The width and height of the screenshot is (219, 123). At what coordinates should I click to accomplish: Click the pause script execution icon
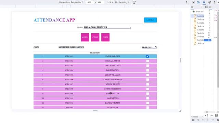[x=193, y=120]
